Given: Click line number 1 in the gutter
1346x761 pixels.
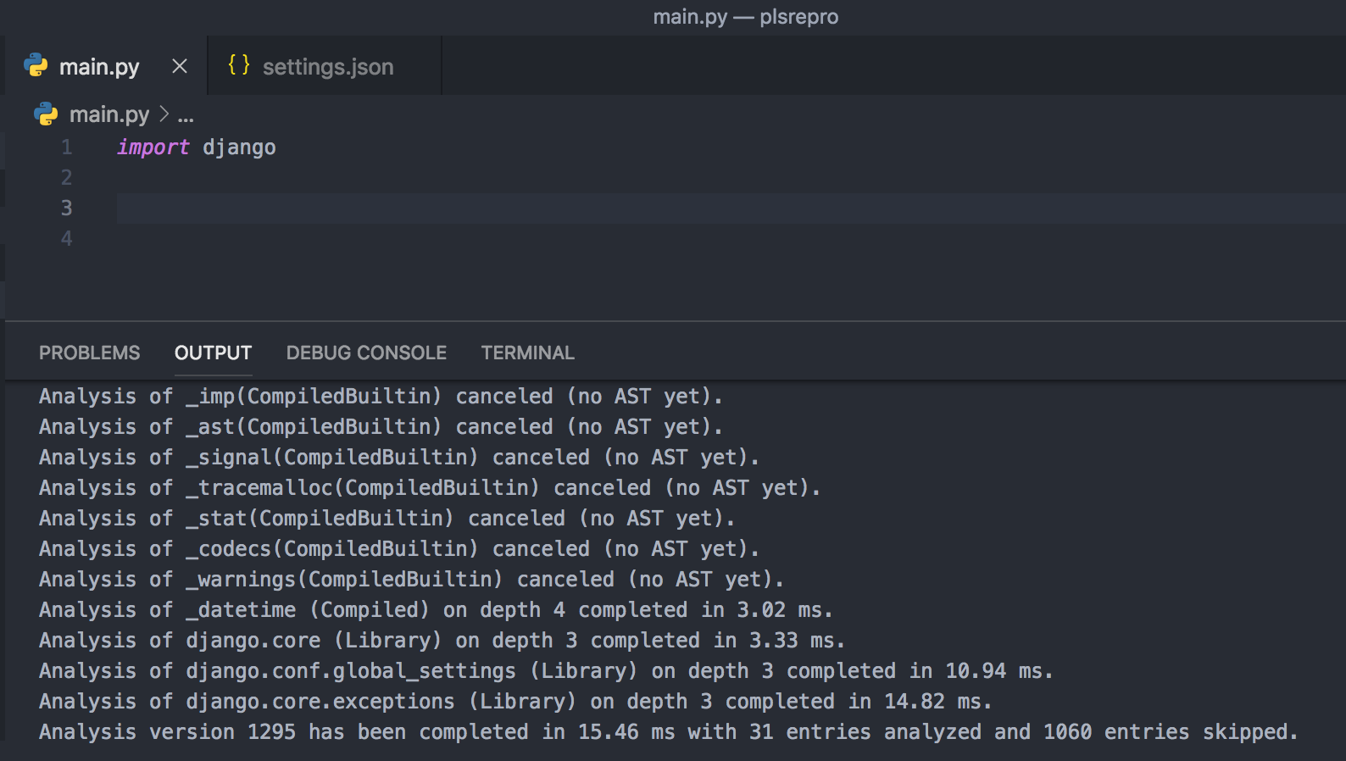Looking at the screenshot, I should (66, 147).
